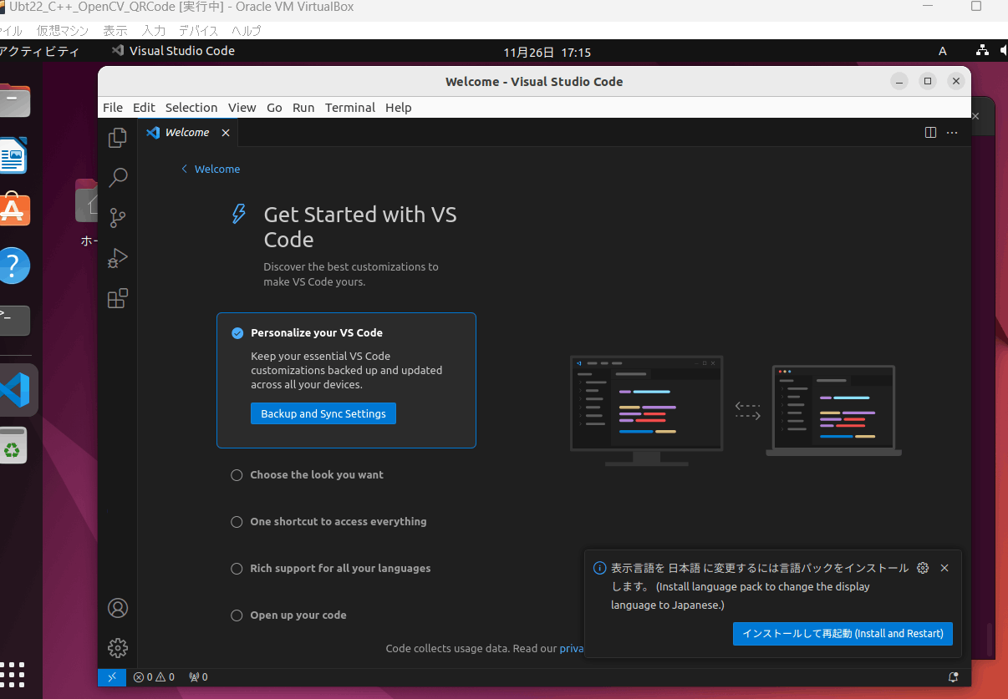Open the Explorer view in activity bar
The width and height of the screenshot is (1008, 699).
pyautogui.click(x=118, y=138)
